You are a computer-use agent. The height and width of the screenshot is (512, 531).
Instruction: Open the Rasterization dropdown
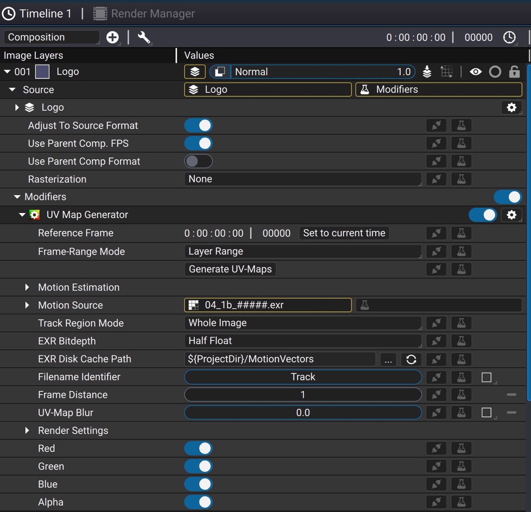pyautogui.click(x=303, y=179)
